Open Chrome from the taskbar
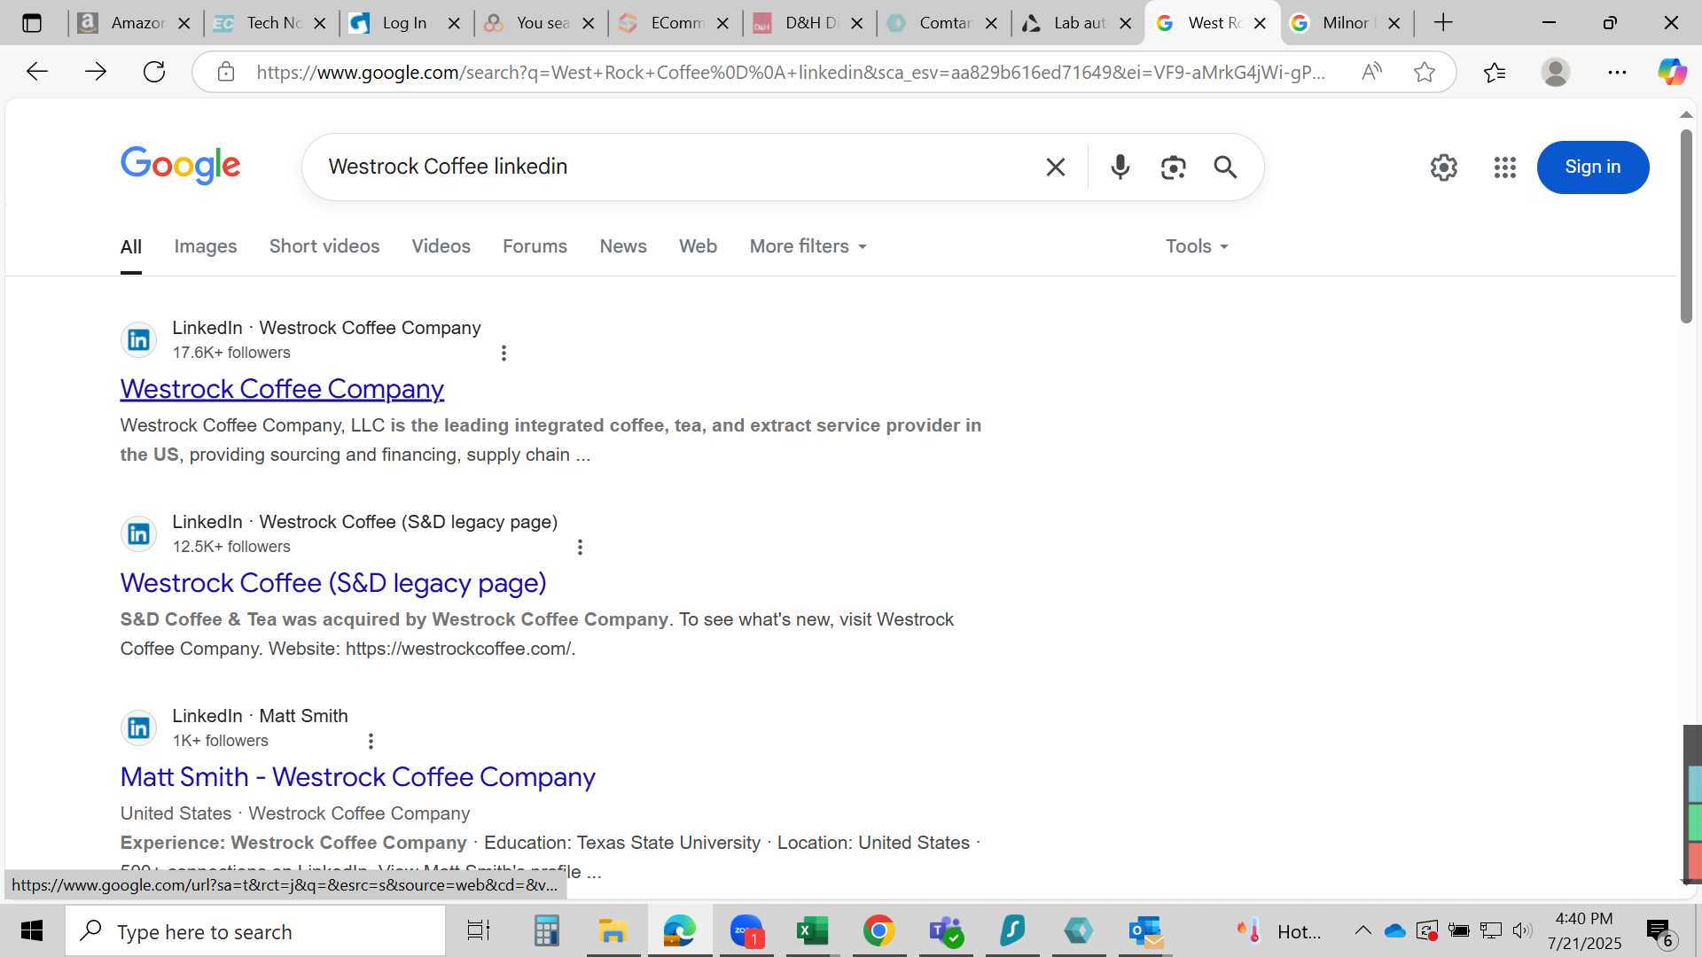Screen dimensions: 1702x957 (878, 930)
